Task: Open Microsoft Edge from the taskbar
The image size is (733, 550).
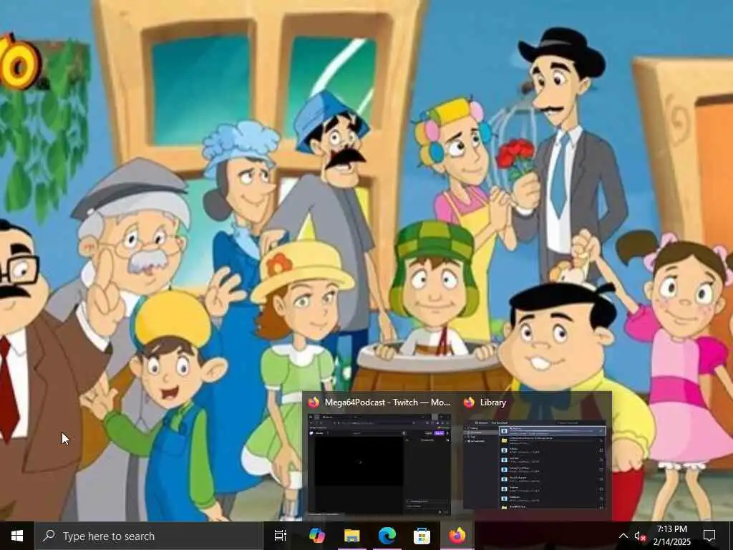Action: [x=387, y=536]
